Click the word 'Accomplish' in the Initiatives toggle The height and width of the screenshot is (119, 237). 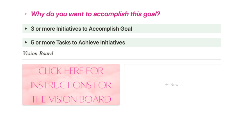(105, 29)
